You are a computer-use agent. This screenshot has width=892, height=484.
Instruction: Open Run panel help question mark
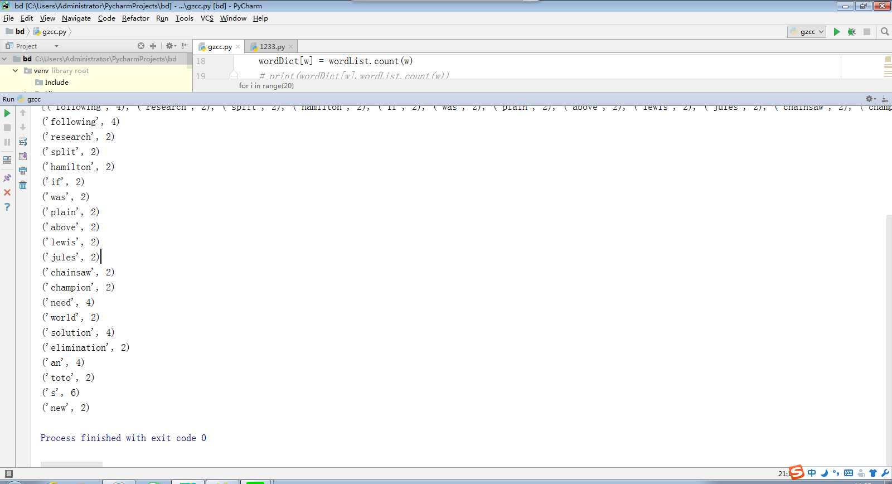pyautogui.click(x=7, y=207)
